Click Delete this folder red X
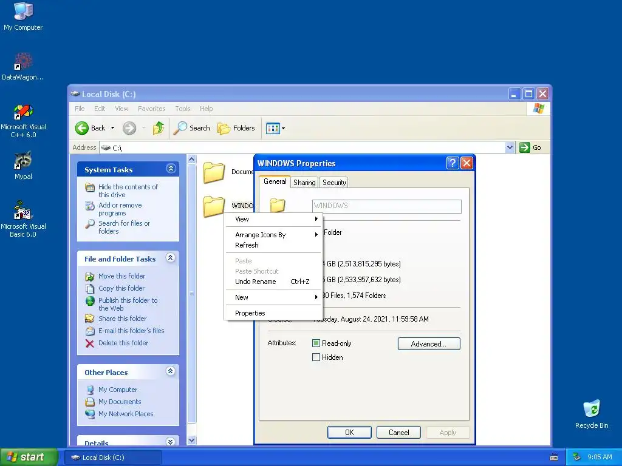This screenshot has width=622, height=466. pos(90,343)
